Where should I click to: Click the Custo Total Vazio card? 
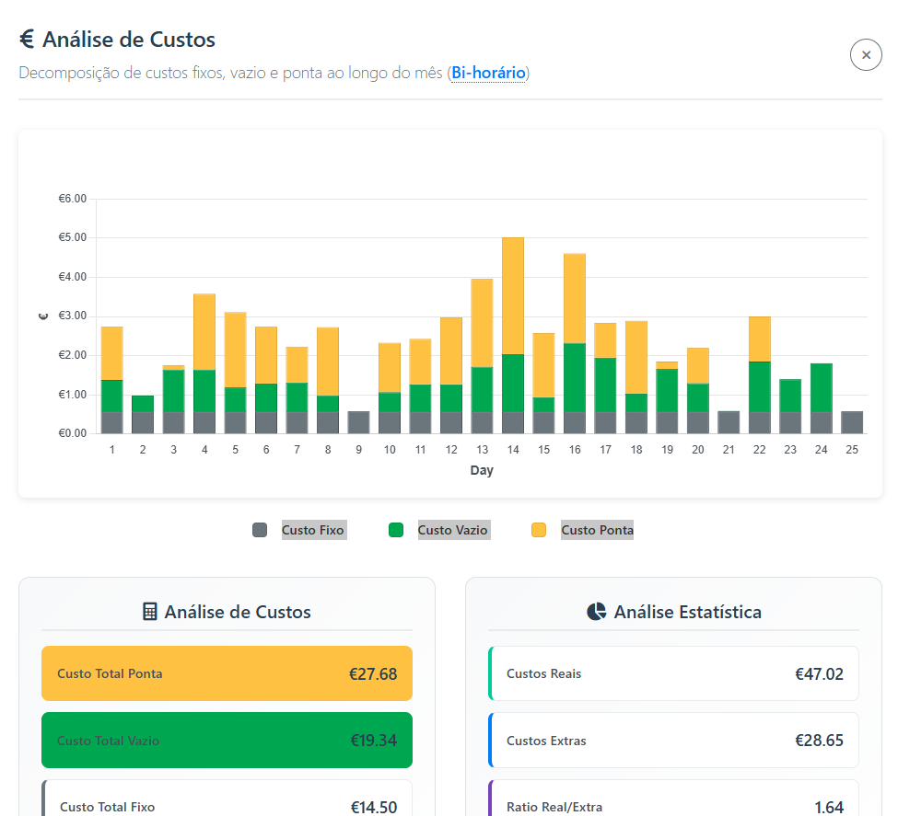pyautogui.click(x=227, y=741)
